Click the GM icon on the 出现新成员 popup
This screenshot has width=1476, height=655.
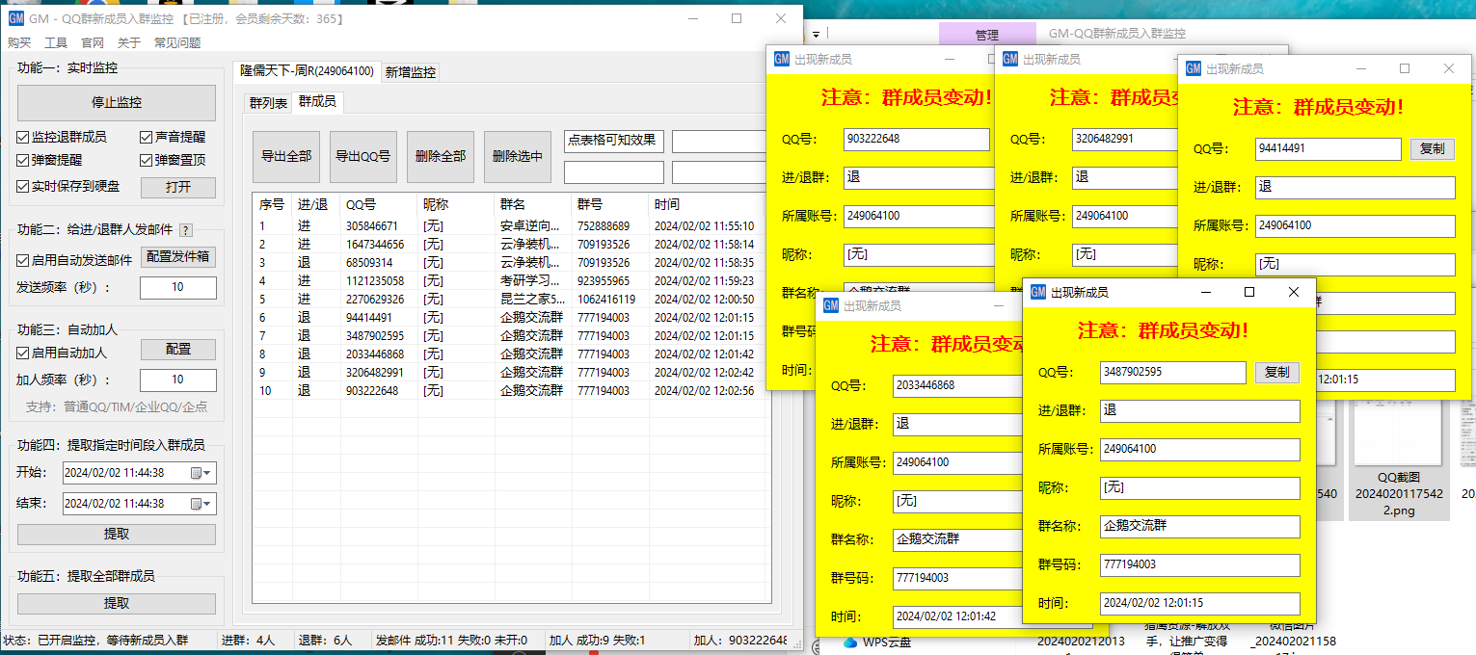click(780, 59)
